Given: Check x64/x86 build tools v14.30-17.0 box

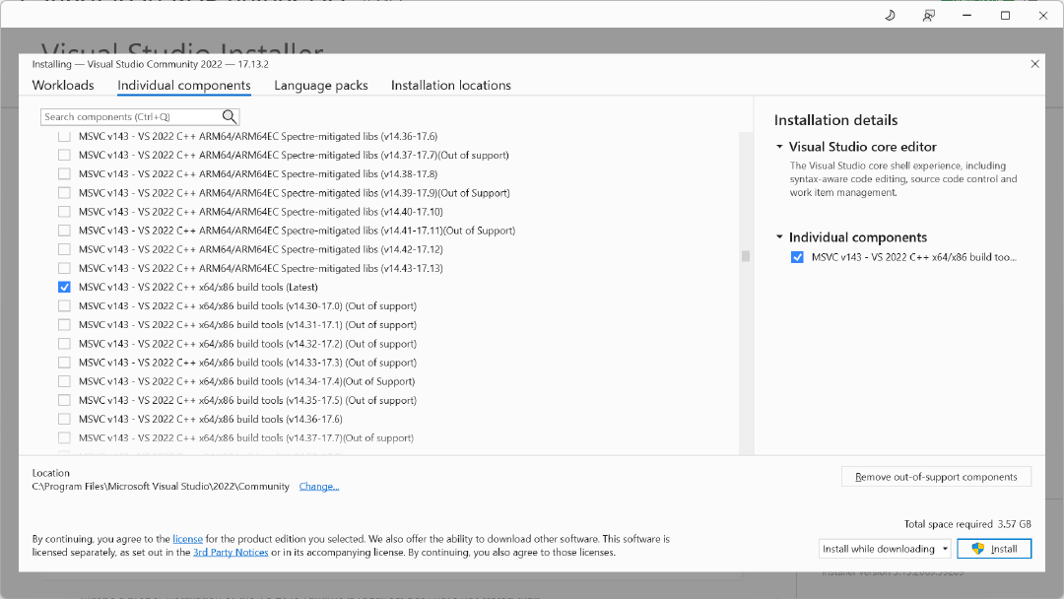Looking at the screenshot, I should [x=64, y=306].
